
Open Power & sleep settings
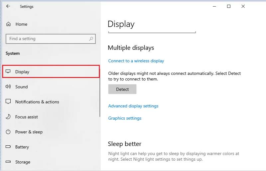point(29,132)
